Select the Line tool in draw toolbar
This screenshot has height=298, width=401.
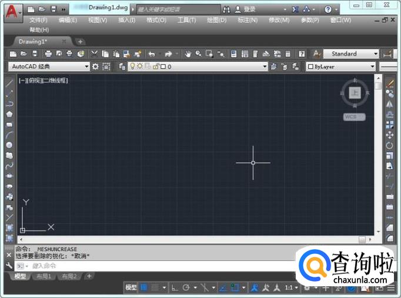click(9, 83)
